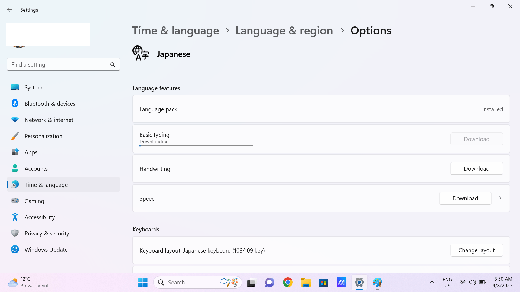This screenshot has width=520, height=292.
Task: Click the disabled Basic typing Download button
Action: point(477,139)
